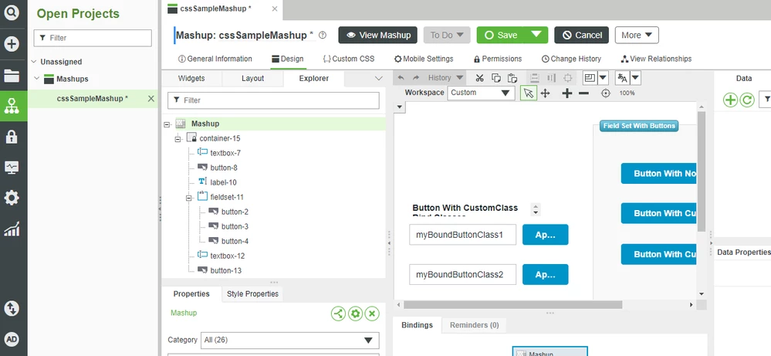Switch to Permissions tab

[498, 59]
